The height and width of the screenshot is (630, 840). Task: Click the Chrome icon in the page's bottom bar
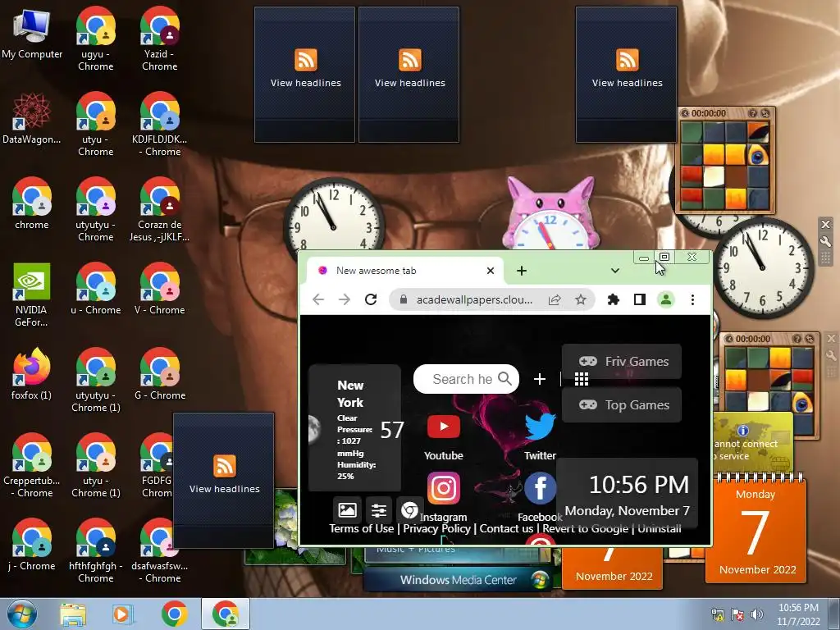[409, 510]
